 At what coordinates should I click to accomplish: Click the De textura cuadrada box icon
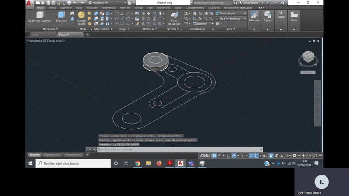40,15
